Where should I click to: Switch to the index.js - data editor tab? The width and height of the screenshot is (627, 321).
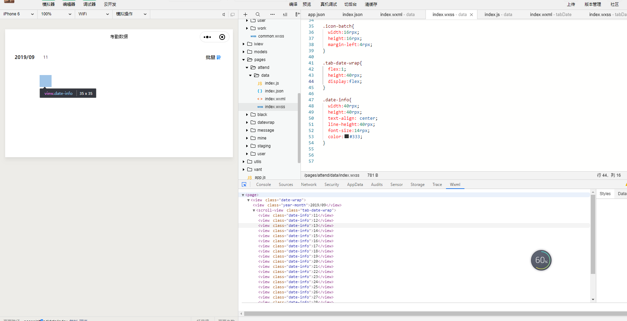pos(498,14)
